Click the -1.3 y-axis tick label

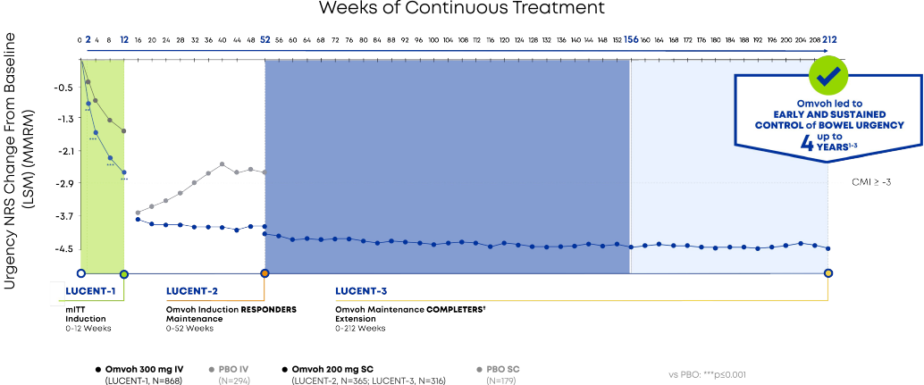coord(63,118)
